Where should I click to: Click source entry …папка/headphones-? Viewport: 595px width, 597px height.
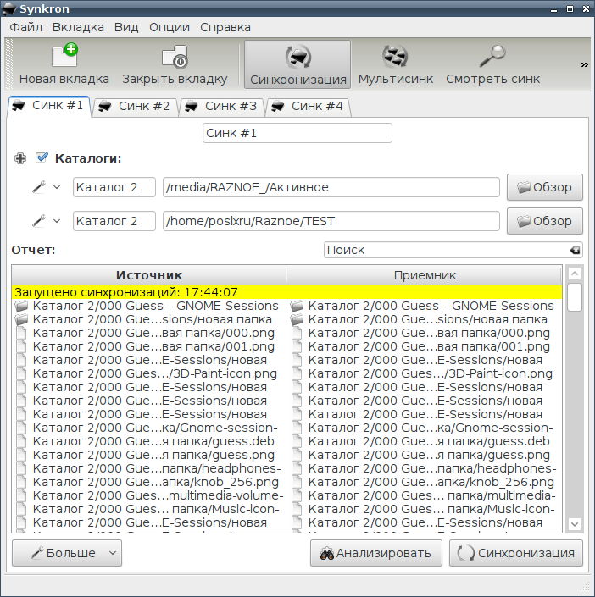click(157, 468)
